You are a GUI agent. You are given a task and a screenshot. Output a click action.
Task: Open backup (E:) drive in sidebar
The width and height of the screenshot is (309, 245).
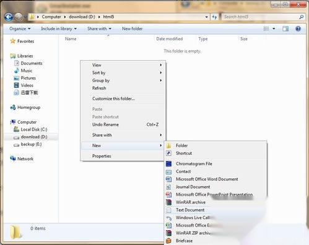click(x=31, y=144)
